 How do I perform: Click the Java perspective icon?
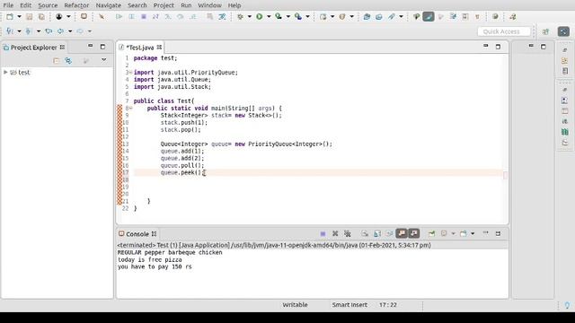[x=563, y=31]
